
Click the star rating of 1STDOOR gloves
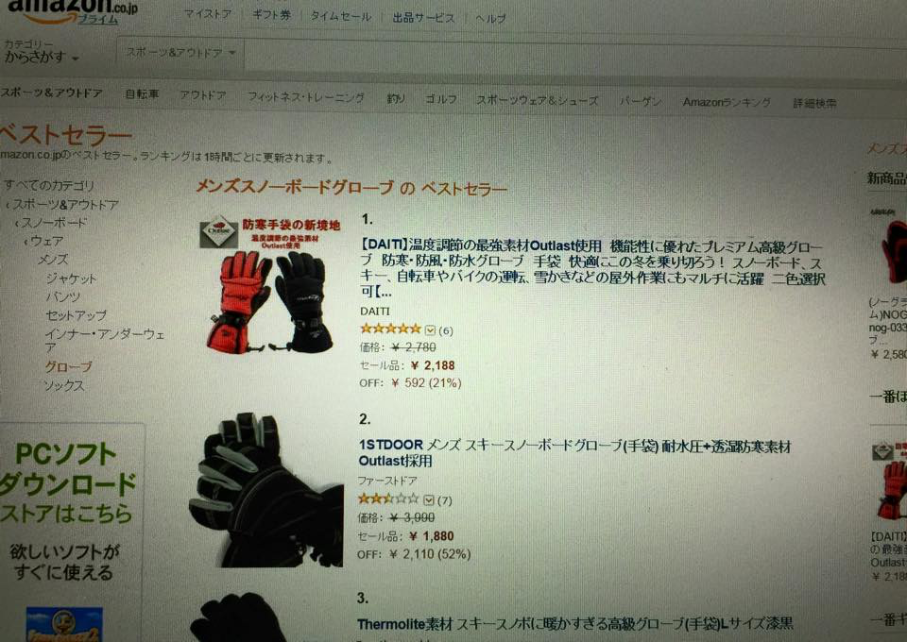click(388, 498)
